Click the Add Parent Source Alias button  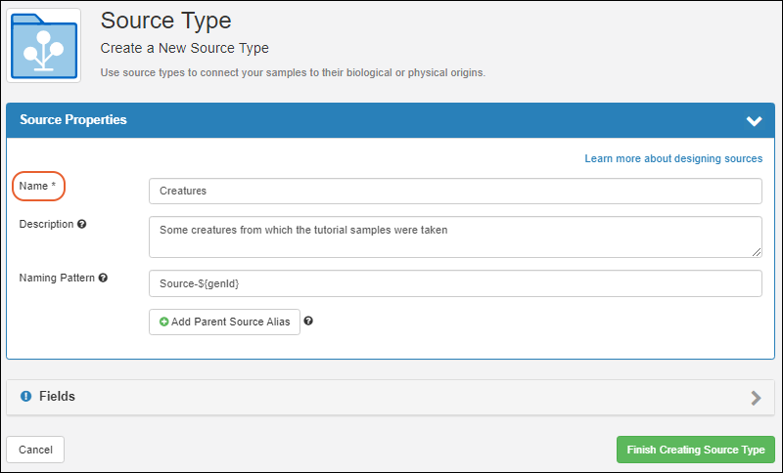tap(225, 322)
